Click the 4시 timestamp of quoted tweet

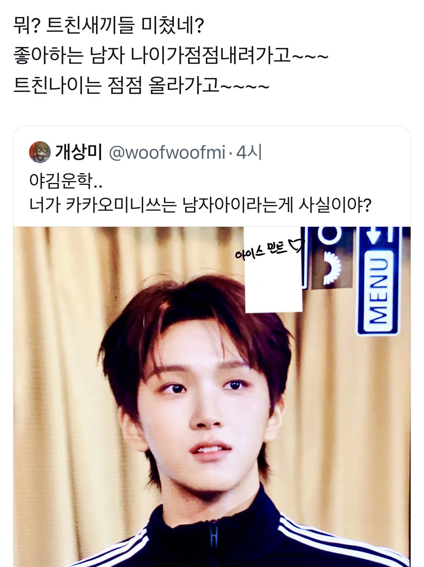click(249, 153)
